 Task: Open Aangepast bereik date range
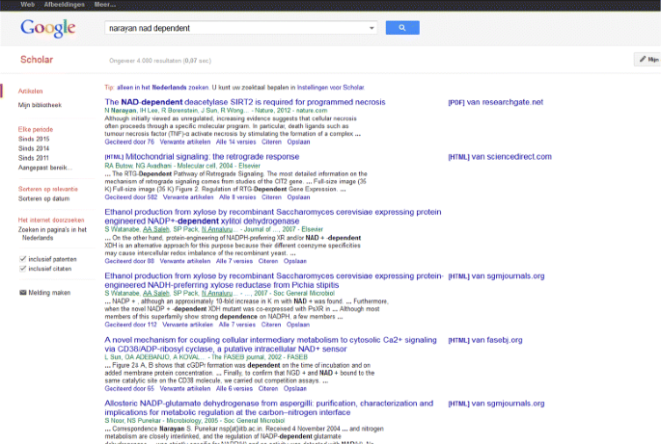point(45,168)
